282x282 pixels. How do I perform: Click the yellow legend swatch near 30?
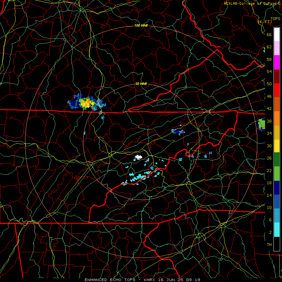pyautogui.click(x=277, y=146)
